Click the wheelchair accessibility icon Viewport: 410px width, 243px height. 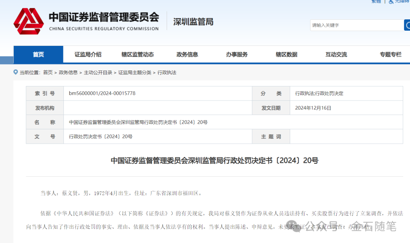point(391,2)
